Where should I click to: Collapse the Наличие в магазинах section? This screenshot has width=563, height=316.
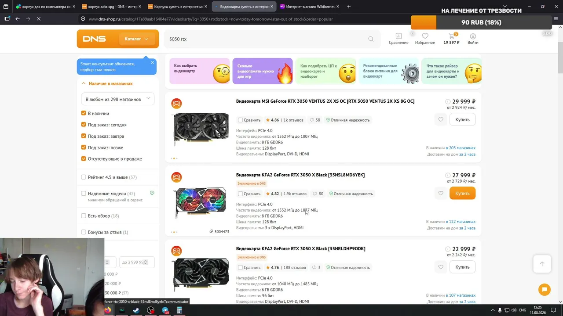[x=107, y=83]
